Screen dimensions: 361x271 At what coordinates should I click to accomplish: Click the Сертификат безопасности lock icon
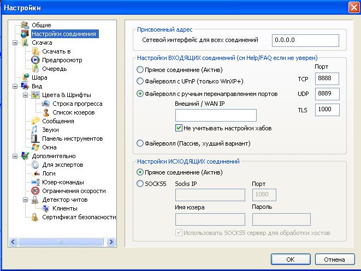35,217
